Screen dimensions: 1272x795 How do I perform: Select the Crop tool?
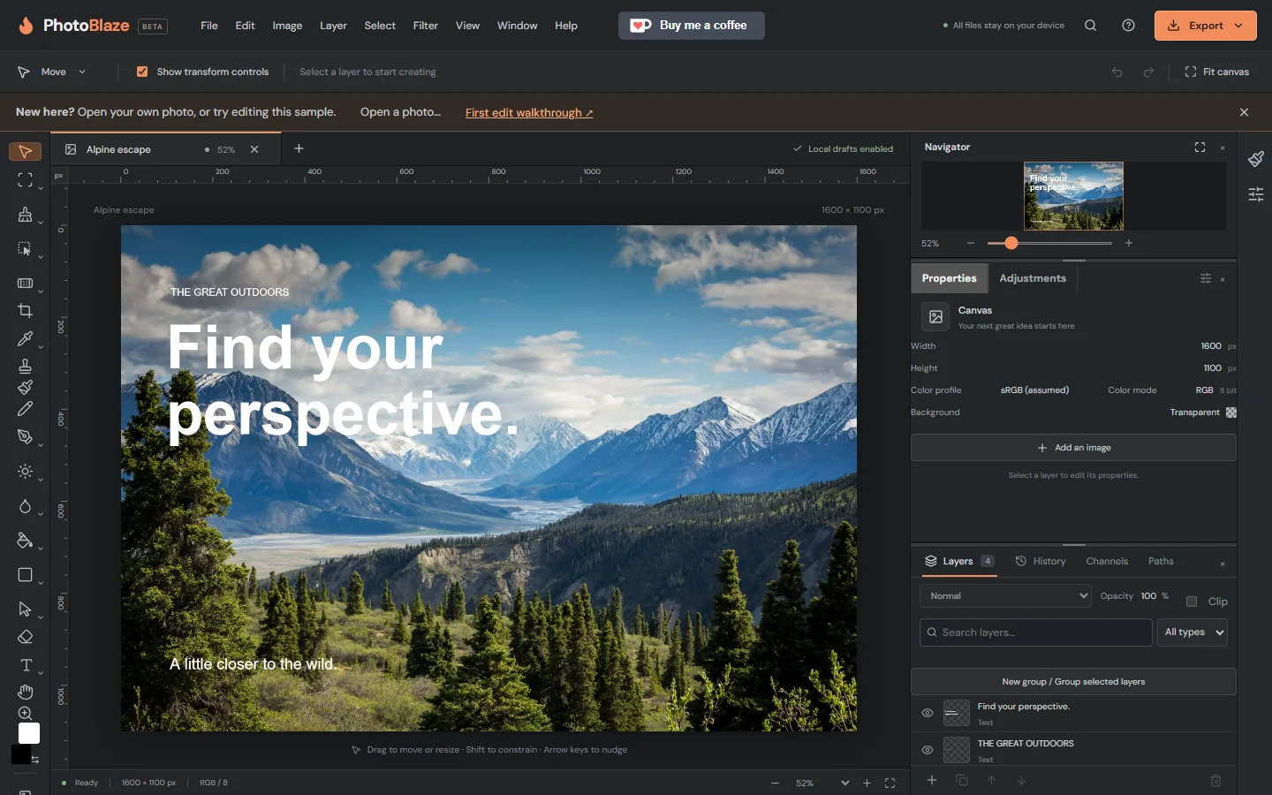[25, 311]
